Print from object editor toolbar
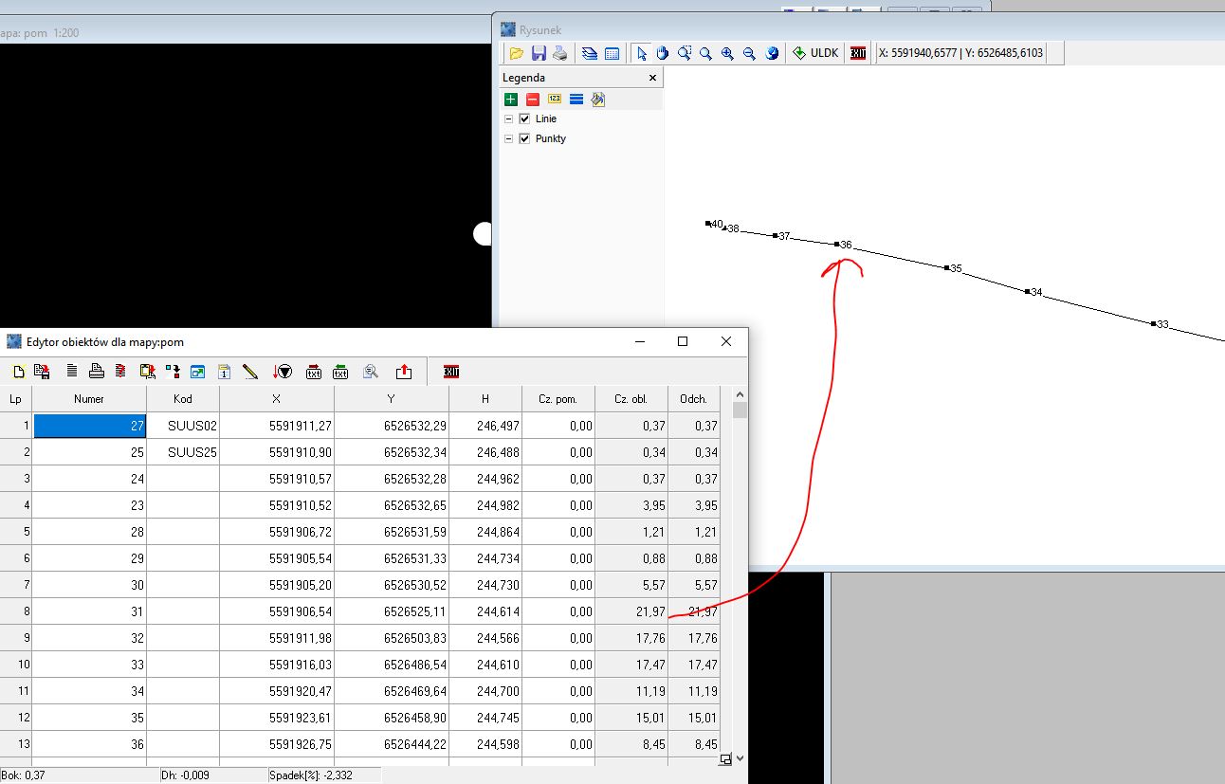Screen dimensions: 1225x784 (x=97, y=372)
